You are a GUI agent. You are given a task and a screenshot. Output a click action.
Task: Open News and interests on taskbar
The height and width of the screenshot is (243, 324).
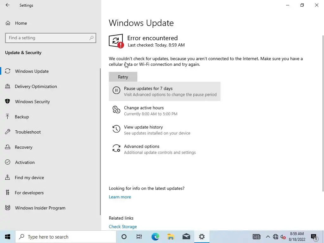click(256, 237)
